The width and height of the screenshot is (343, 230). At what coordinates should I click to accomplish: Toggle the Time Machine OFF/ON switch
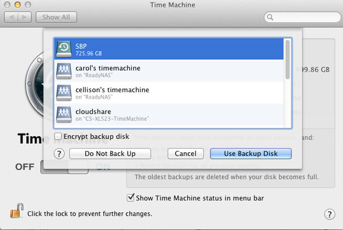point(64,167)
